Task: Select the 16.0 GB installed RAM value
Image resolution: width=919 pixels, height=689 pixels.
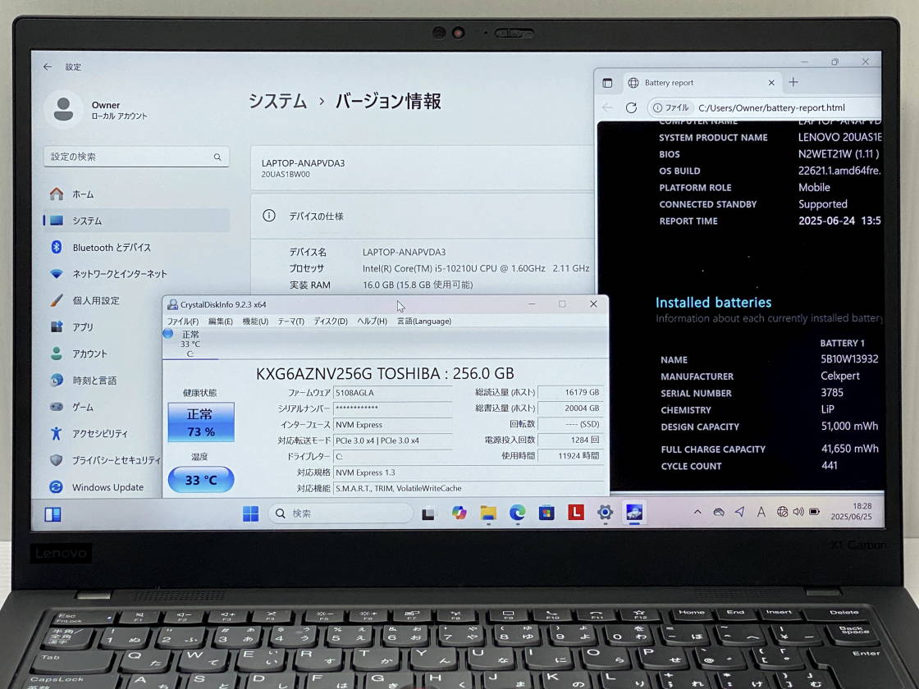Action: [x=418, y=285]
